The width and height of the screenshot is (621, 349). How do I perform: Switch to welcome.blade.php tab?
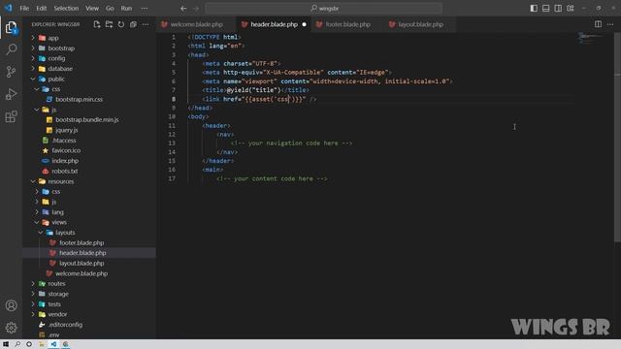point(196,24)
